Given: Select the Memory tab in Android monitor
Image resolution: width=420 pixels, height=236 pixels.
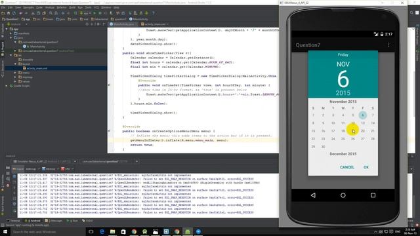Looking at the screenshot, I should (x=49, y=169).
